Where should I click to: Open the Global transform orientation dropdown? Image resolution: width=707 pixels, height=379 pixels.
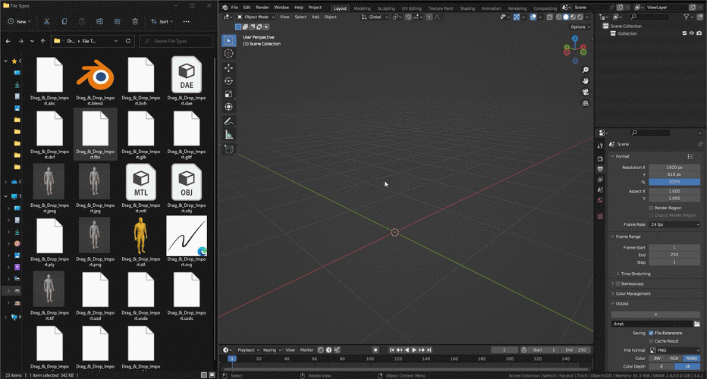coord(375,17)
